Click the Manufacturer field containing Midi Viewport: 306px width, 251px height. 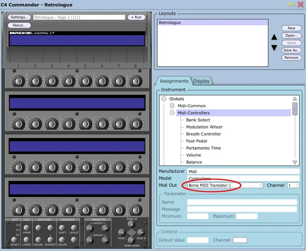tap(243, 172)
